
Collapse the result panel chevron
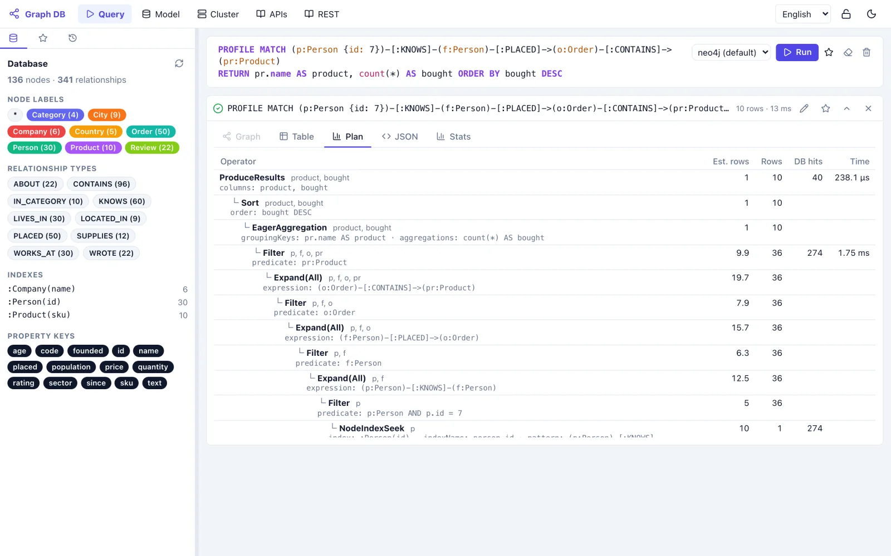pyautogui.click(x=846, y=108)
